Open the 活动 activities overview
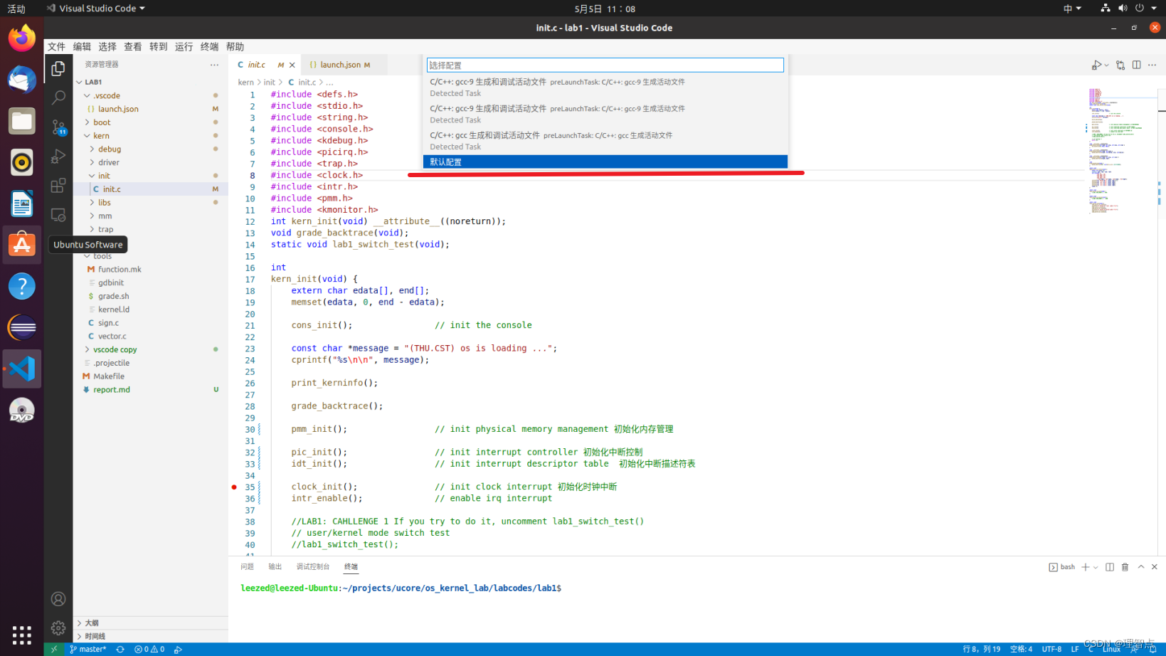This screenshot has width=1166, height=656. (16, 9)
